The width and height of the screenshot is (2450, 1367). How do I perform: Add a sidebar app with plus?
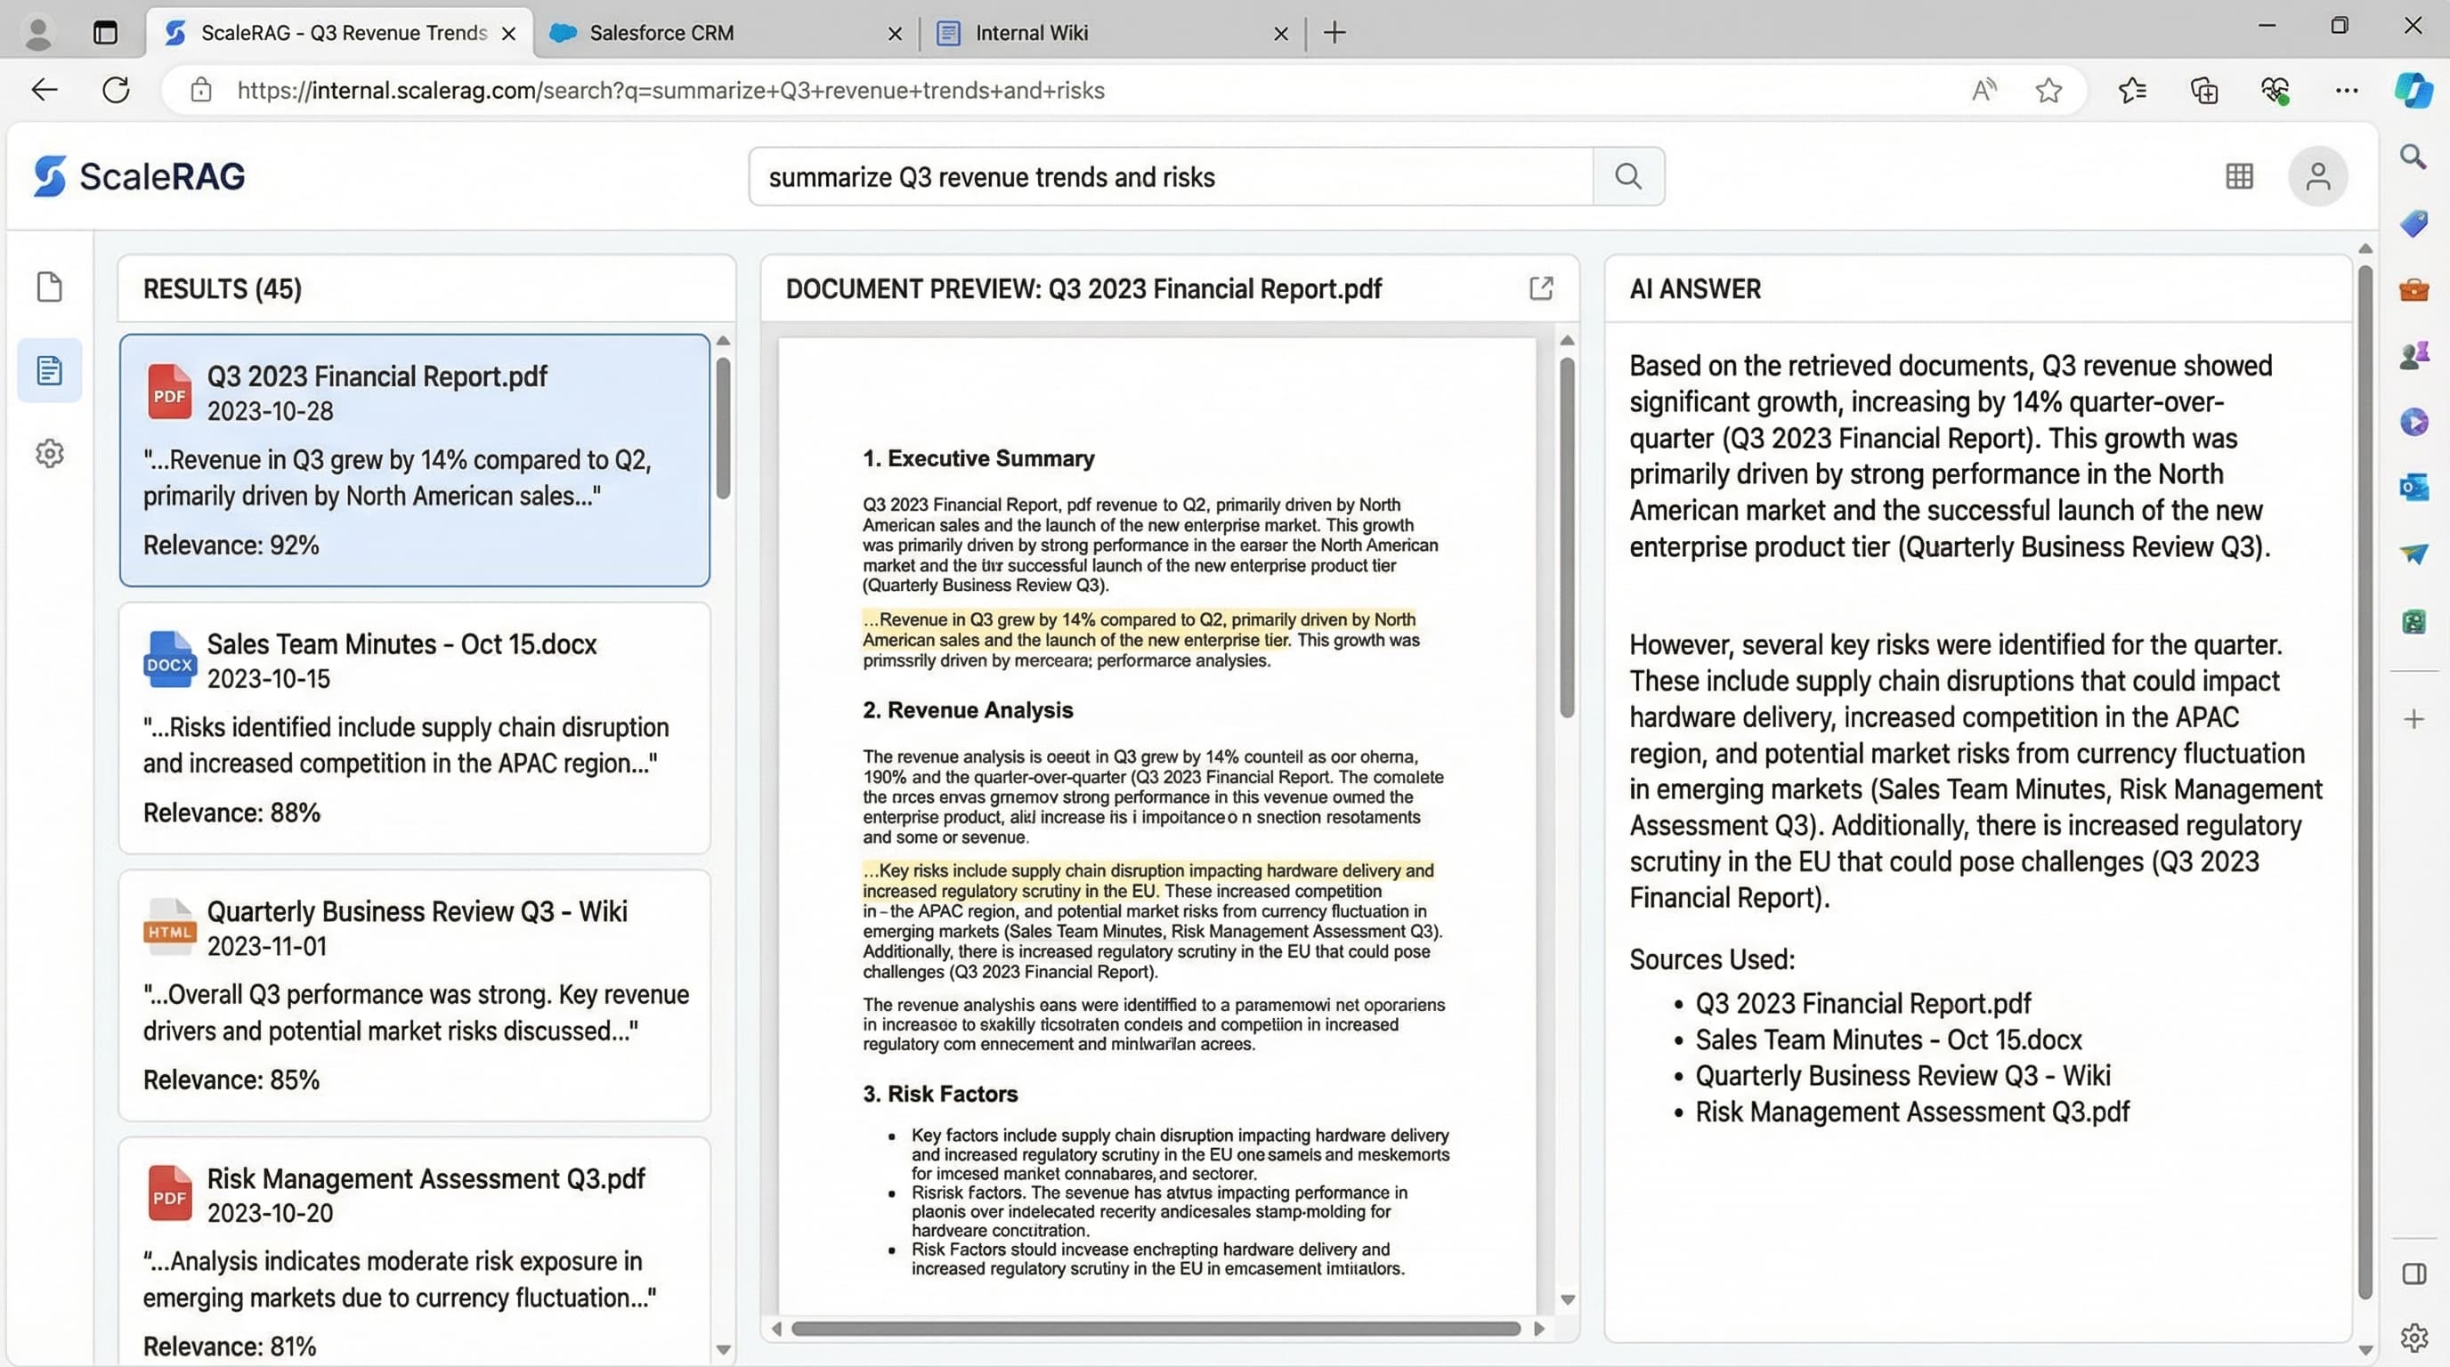(x=2413, y=719)
